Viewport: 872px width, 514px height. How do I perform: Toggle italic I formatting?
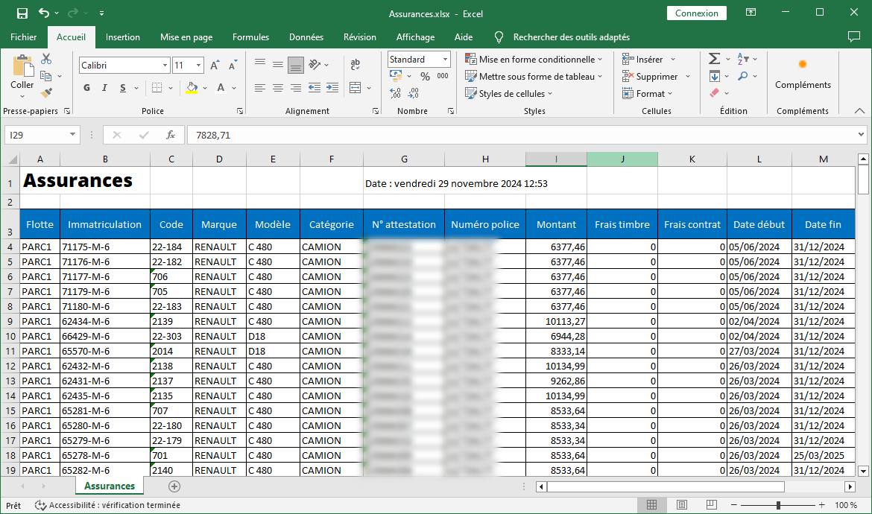click(x=104, y=88)
